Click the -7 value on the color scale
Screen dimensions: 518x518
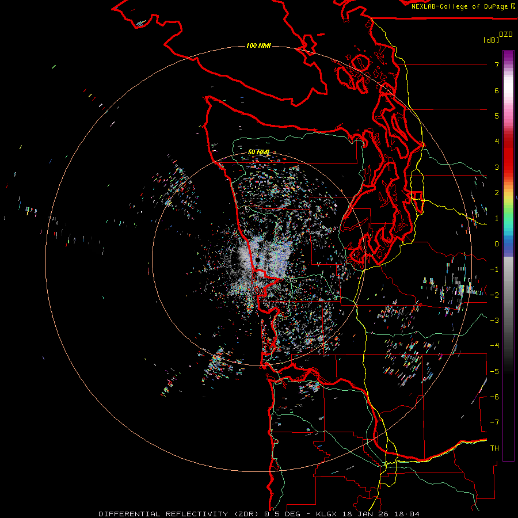pos(494,422)
